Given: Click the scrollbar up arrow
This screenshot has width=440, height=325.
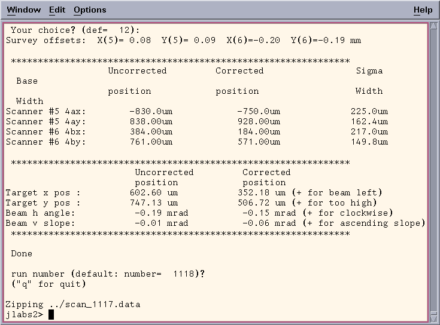Looking at the screenshot, I should tap(433, 27).
